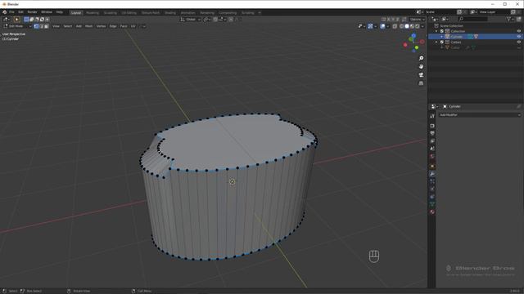
Task: Open the File menu
Action: tap(11, 12)
